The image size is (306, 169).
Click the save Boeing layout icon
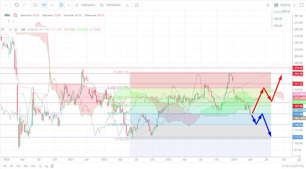coord(276,5)
